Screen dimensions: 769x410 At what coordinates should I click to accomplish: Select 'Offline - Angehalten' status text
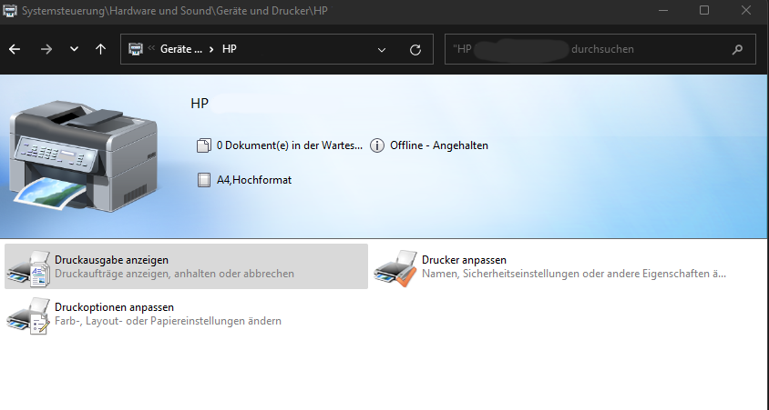tap(439, 145)
